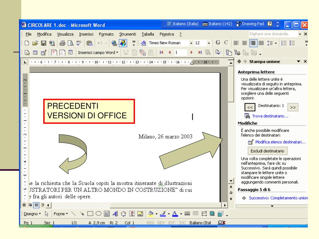Open the File menu

pyautogui.click(x=28, y=34)
